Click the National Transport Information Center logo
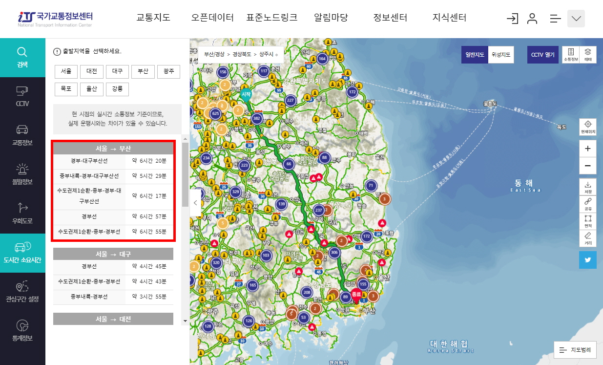603x365 pixels. (x=55, y=19)
